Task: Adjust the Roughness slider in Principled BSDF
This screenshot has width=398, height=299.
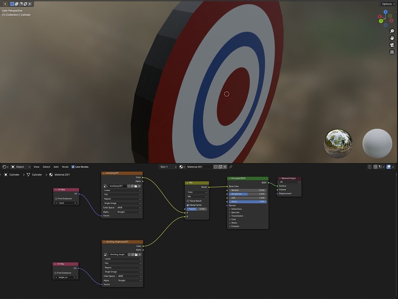Action: point(247,194)
